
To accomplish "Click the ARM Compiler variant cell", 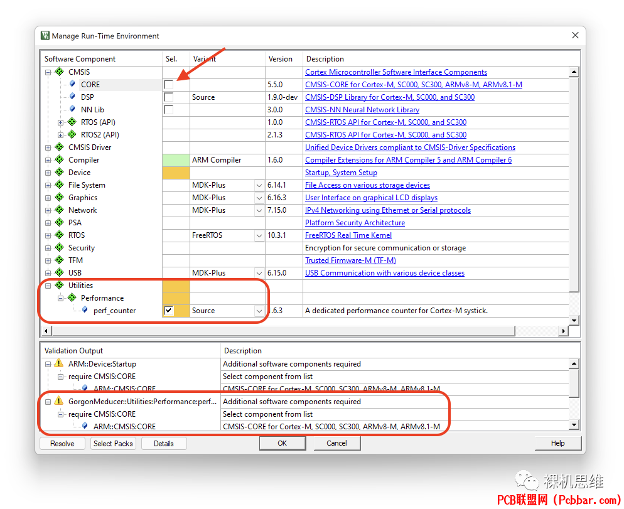I will (227, 160).
